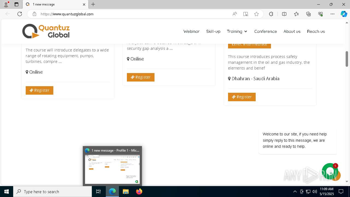The height and width of the screenshot is (197, 350).
Task: Open a new tab with plus button
Action: point(93,4)
